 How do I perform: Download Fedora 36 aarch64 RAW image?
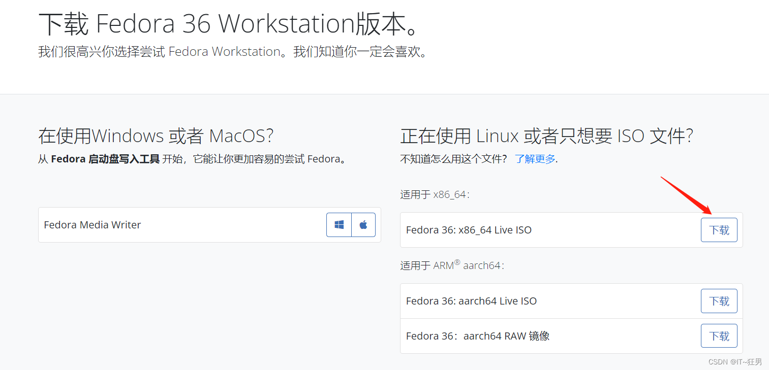[x=719, y=336]
